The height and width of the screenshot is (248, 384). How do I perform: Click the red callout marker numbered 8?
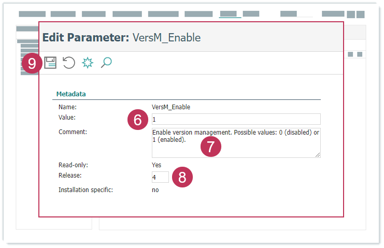point(182,177)
